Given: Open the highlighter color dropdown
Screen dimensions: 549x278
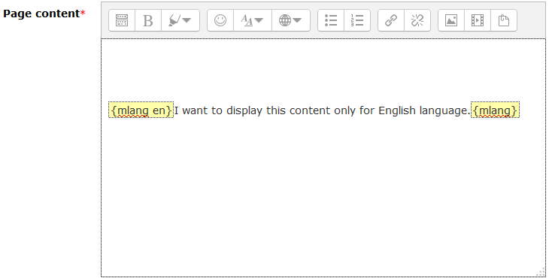Looking at the screenshot, I should pyautogui.click(x=180, y=20).
